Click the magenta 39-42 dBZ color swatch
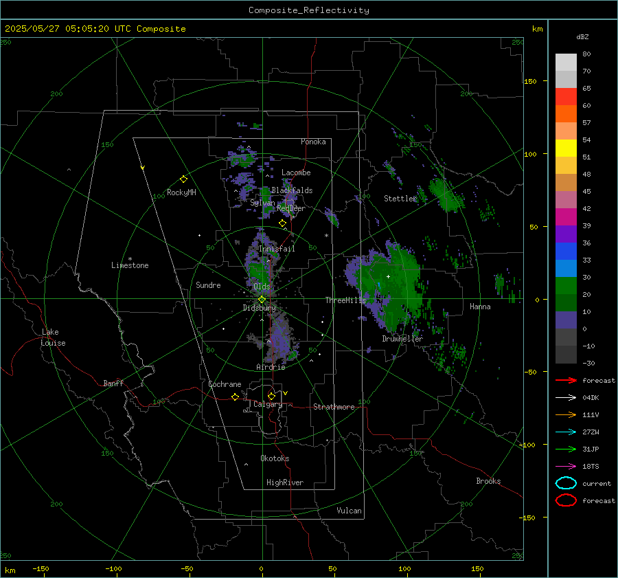This screenshot has width=618, height=578. tap(566, 217)
